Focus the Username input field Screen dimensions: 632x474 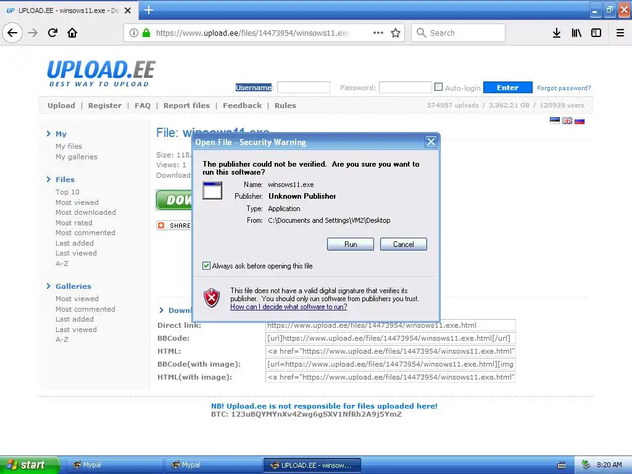coord(304,88)
